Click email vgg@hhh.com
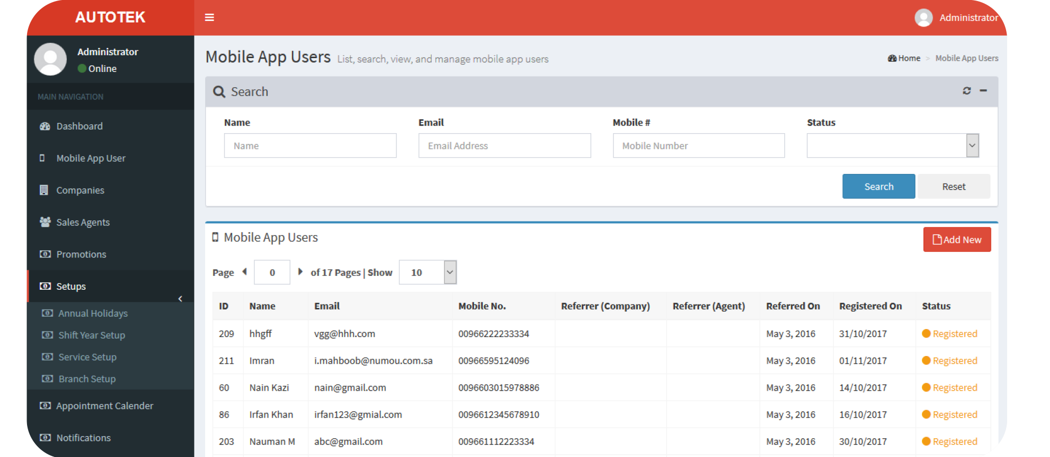The image size is (1050, 457). [344, 334]
